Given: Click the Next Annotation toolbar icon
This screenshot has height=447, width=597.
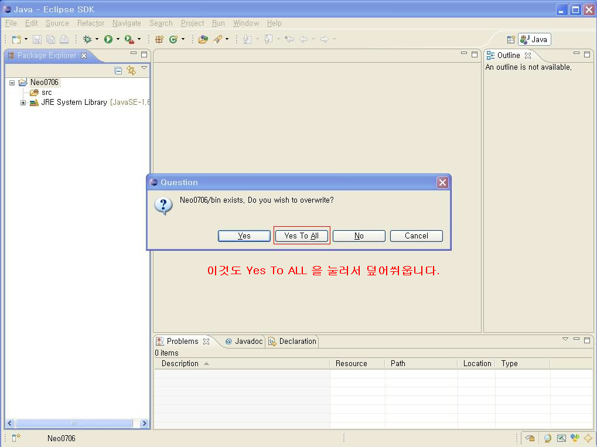Looking at the screenshot, I should pyautogui.click(x=247, y=39).
